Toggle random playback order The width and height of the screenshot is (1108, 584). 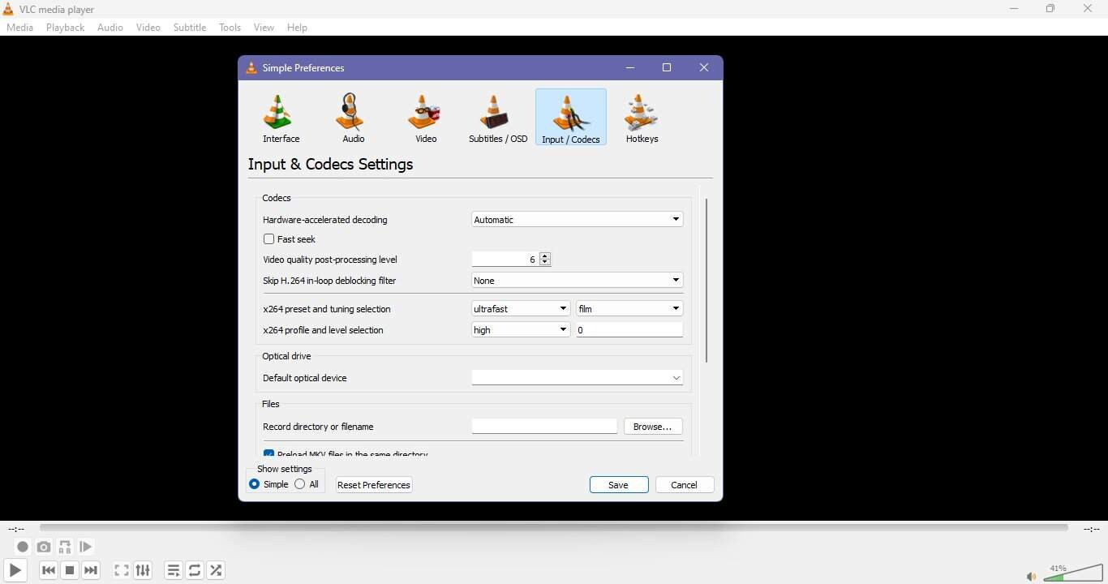[x=216, y=570]
